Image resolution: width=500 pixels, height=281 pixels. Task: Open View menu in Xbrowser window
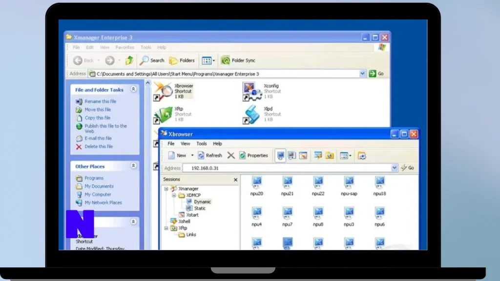coord(185,144)
